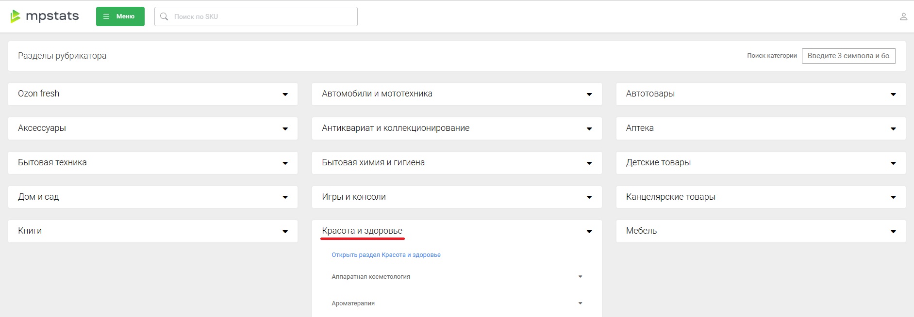Click the magnifier icon in SKU search
Viewport: 914px width, 317px height.
pyautogui.click(x=164, y=16)
